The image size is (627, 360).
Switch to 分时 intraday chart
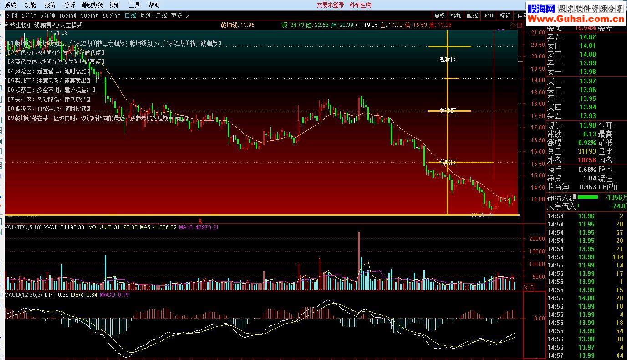pyautogui.click(x=12, y=15)
